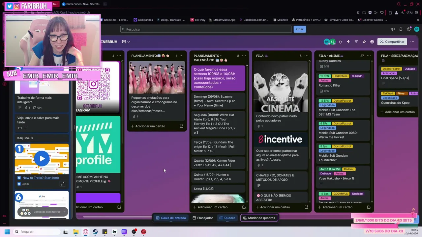Switch to Caixa de entrada view
Viewport: 422px width, 237px height.
(x=171, y=218)
